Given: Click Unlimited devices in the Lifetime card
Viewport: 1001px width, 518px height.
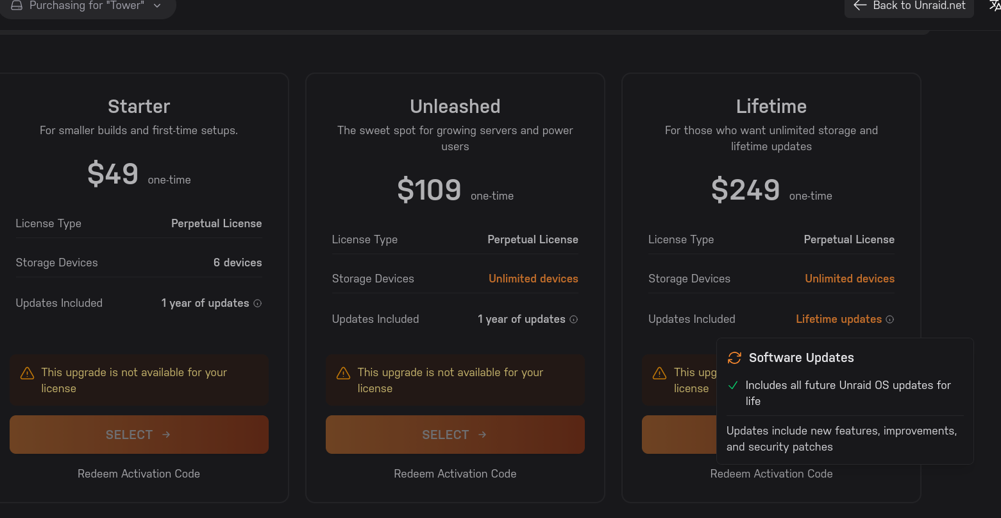Looking at the screenshot, I should point(850,279).
